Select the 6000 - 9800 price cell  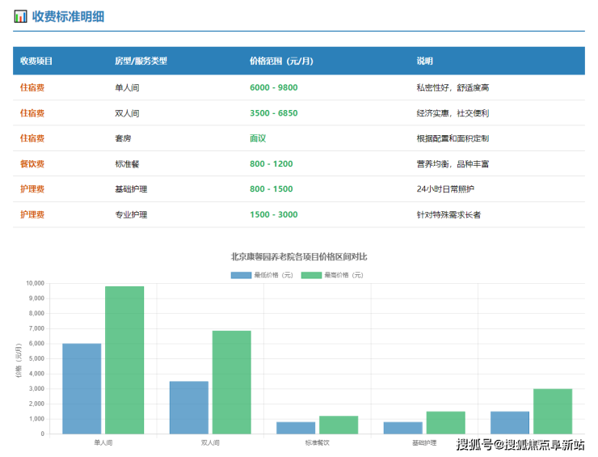coord(273,87)
